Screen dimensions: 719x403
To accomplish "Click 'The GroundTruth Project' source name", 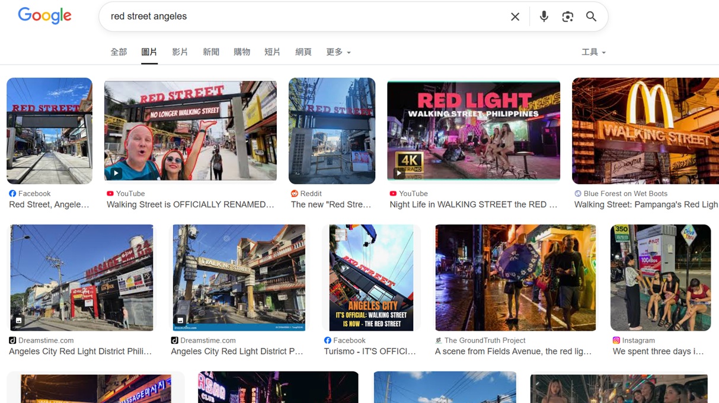I will tap(485, 340).
